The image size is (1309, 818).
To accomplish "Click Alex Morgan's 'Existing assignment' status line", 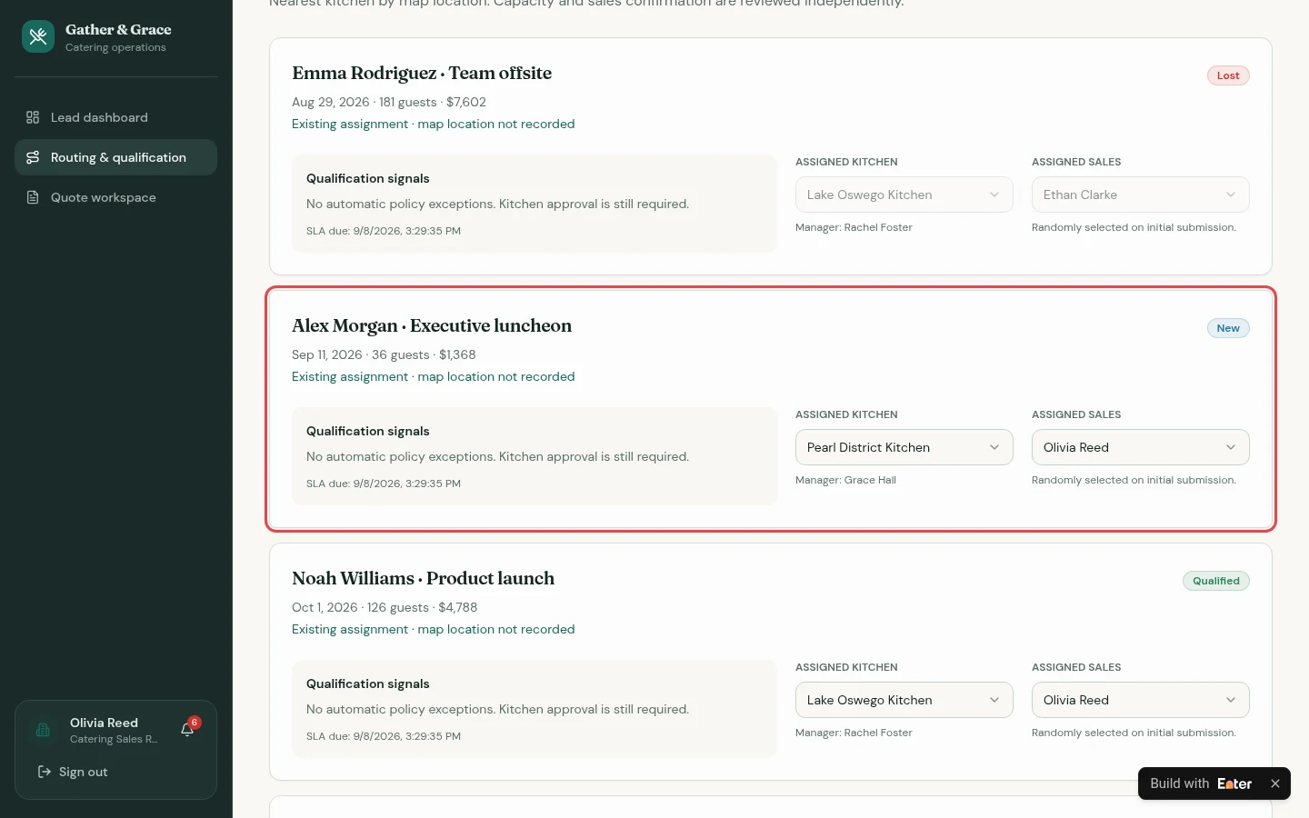I will pos(433,376).
